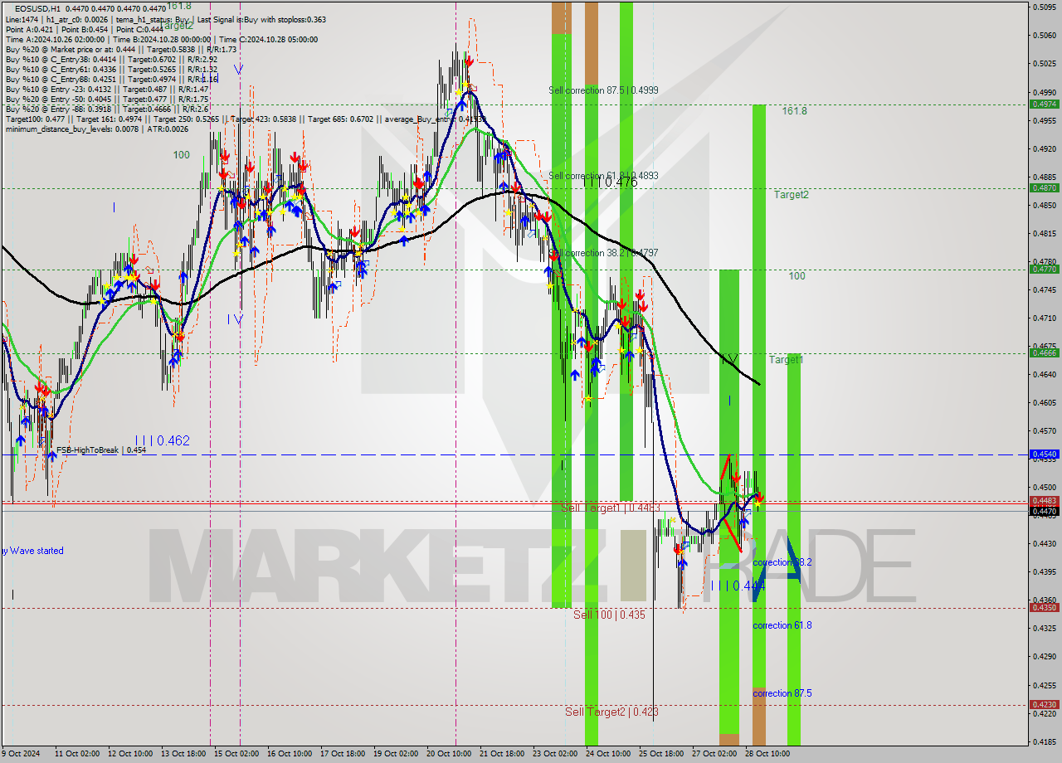Click the green 0.4770 price tag
This screenshot has height=763, width=1062.
point(1043,269)
